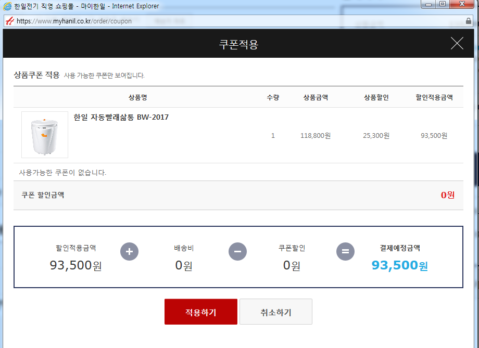Click the 수량 column header
The image size is (479, 348).
(x=273, y=97)
